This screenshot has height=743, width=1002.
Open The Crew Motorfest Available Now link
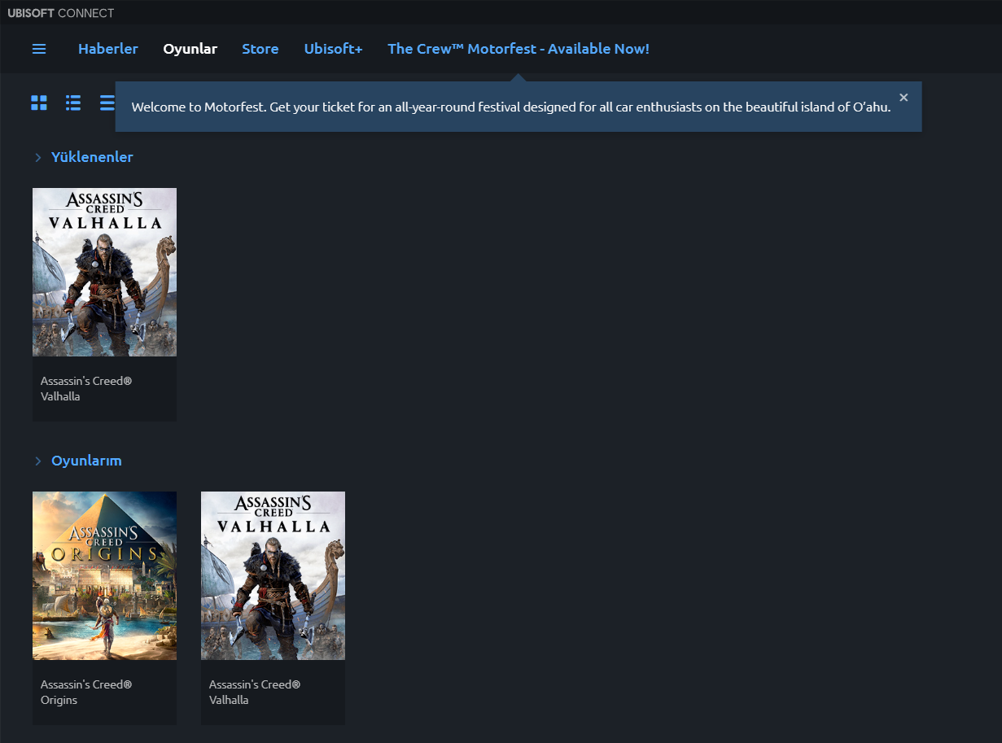pos(519,49)
